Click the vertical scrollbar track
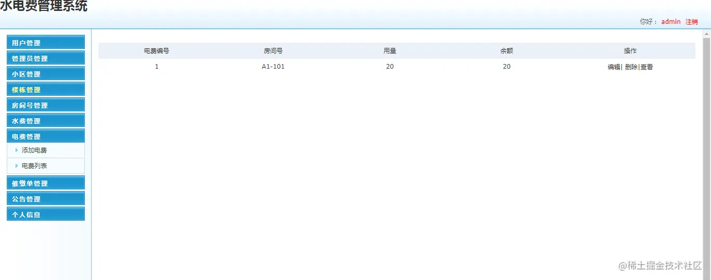The width and height of the screenshot is (711, 280). [706, 159]
